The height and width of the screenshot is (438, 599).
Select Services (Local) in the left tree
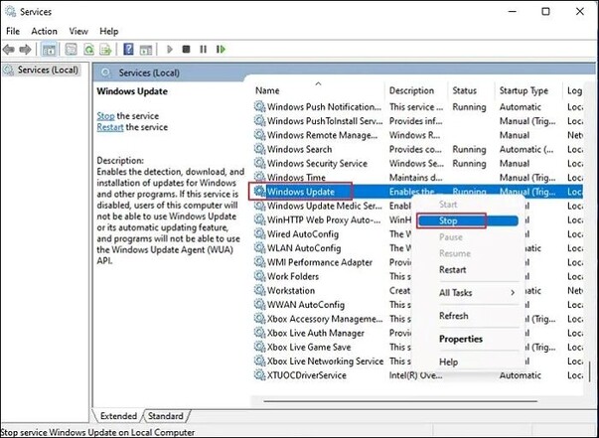pos(46,70)
